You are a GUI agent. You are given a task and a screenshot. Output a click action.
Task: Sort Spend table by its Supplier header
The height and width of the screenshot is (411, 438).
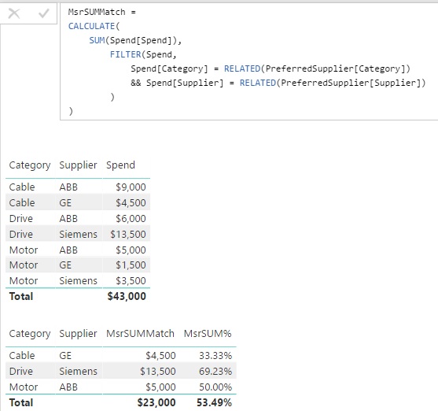click(78, 165)
